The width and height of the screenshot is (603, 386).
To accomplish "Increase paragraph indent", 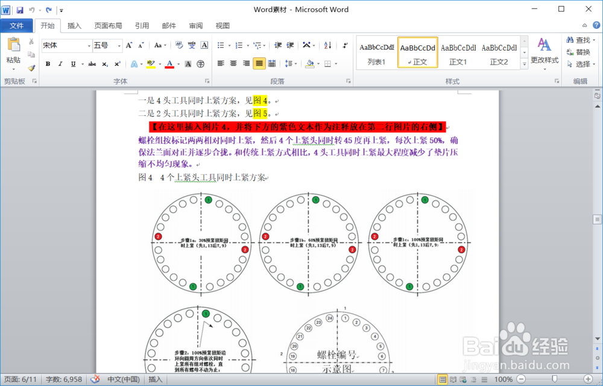I will click(291, 45).
